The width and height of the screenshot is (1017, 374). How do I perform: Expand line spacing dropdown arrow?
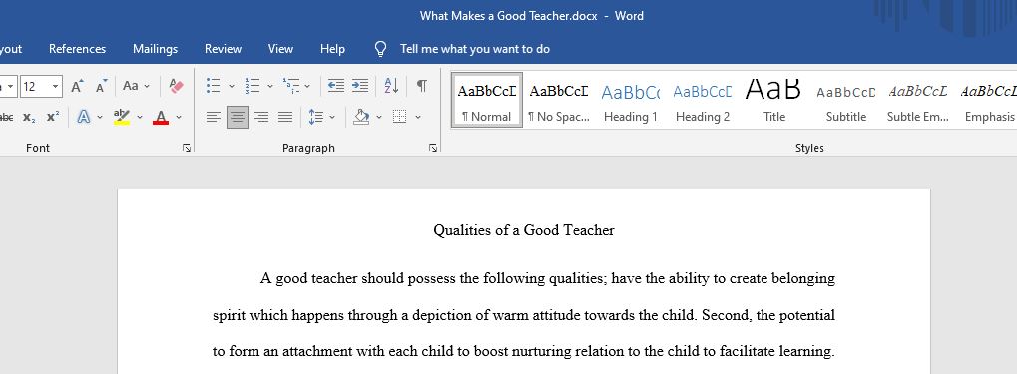point(332,118)
